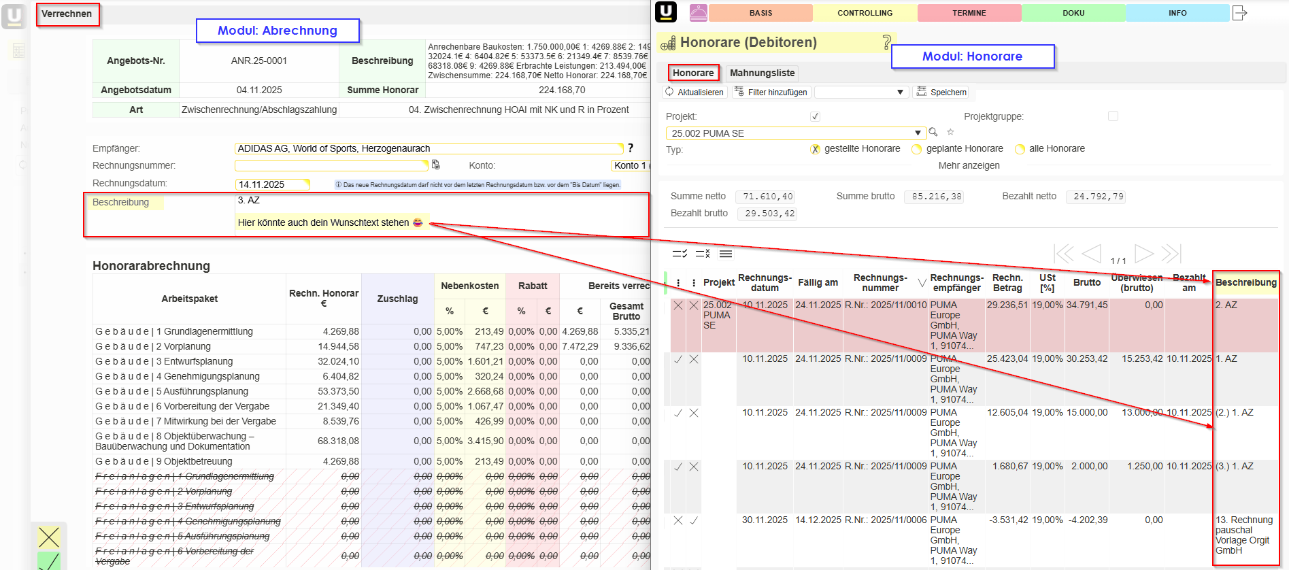Screen dimensions: 1289x570
Task: Open the project dropdown showing 25.002 PUMA SE
Action: (918, 133)
